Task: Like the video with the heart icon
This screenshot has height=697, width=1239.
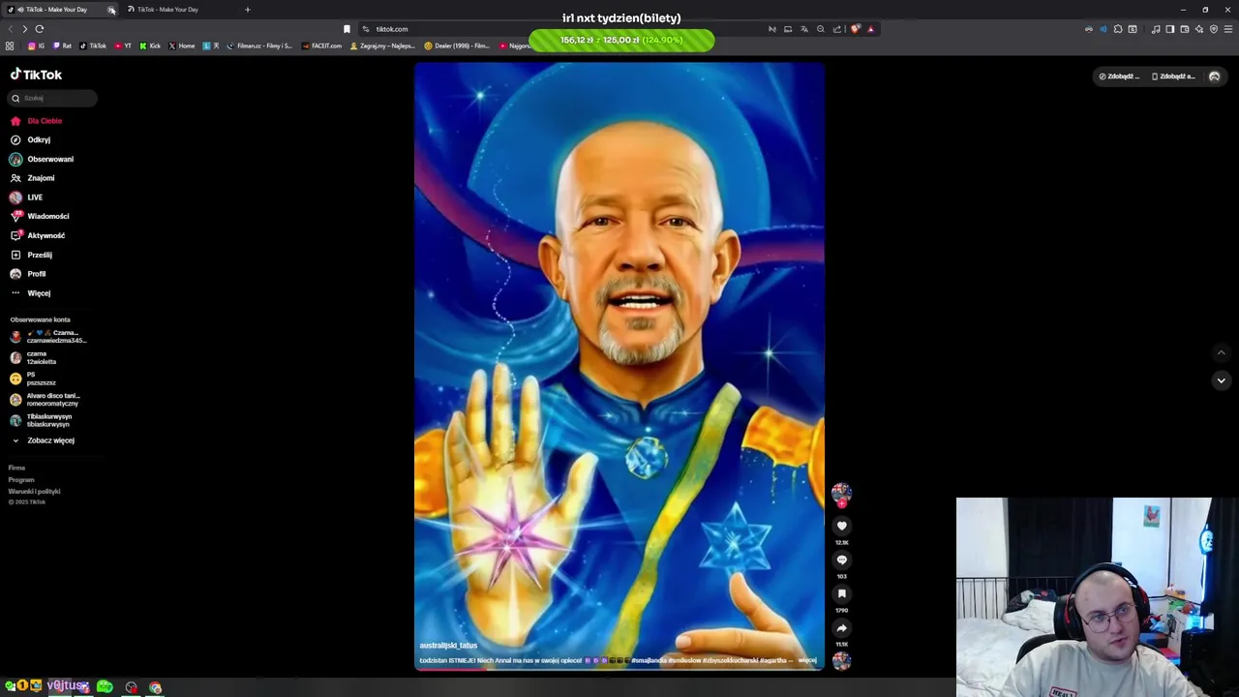Action: [841, 526]
